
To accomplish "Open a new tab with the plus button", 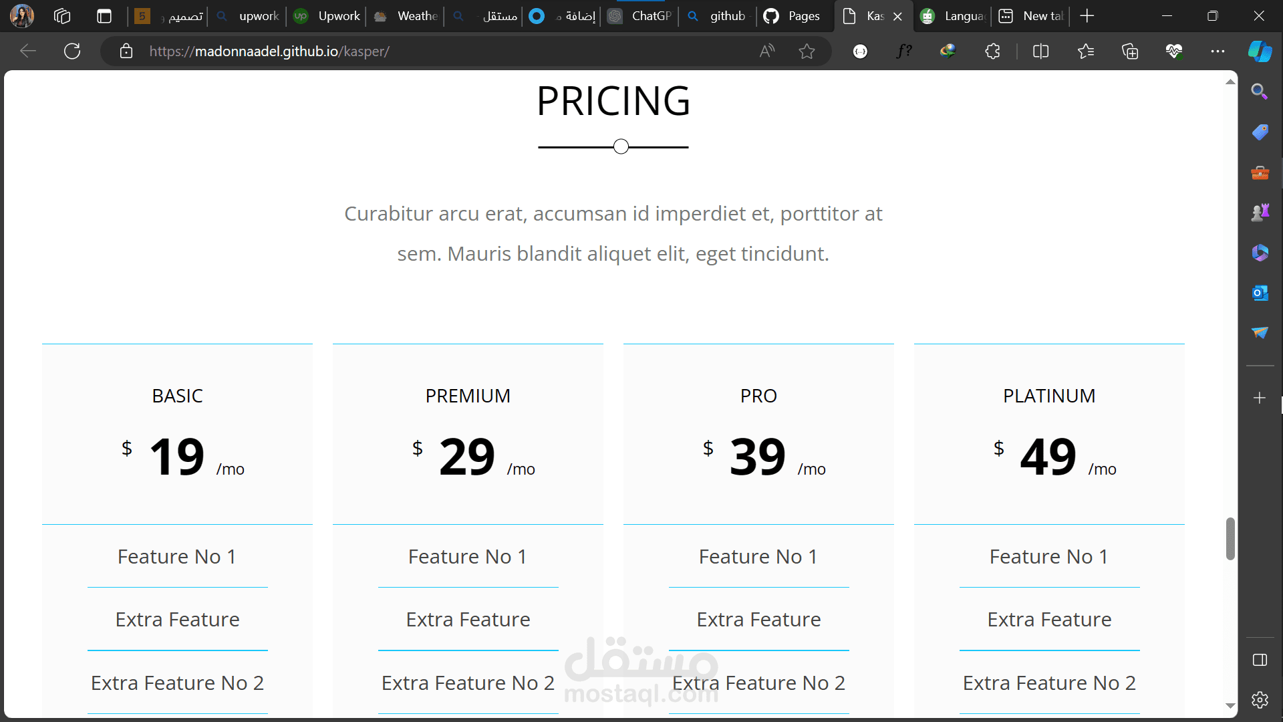I will point(1087,16).
